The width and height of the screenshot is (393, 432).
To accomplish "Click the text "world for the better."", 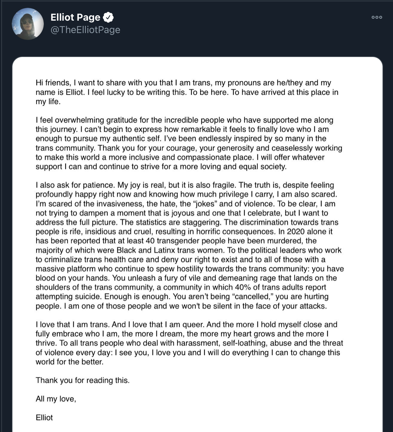I will pos(69,362).
